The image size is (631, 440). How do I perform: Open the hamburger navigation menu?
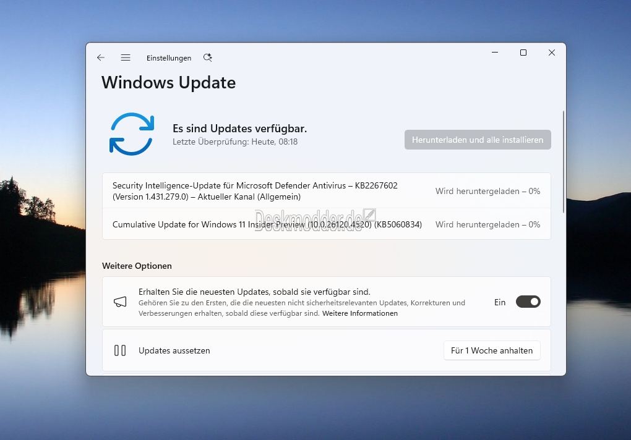(126, 57)
